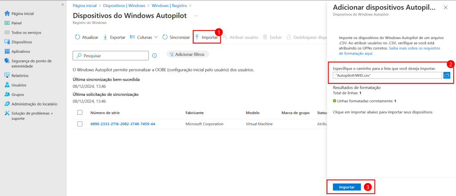Click Exportar toolbar button
The width and height of the screenshot is (456, 196).
114,37
